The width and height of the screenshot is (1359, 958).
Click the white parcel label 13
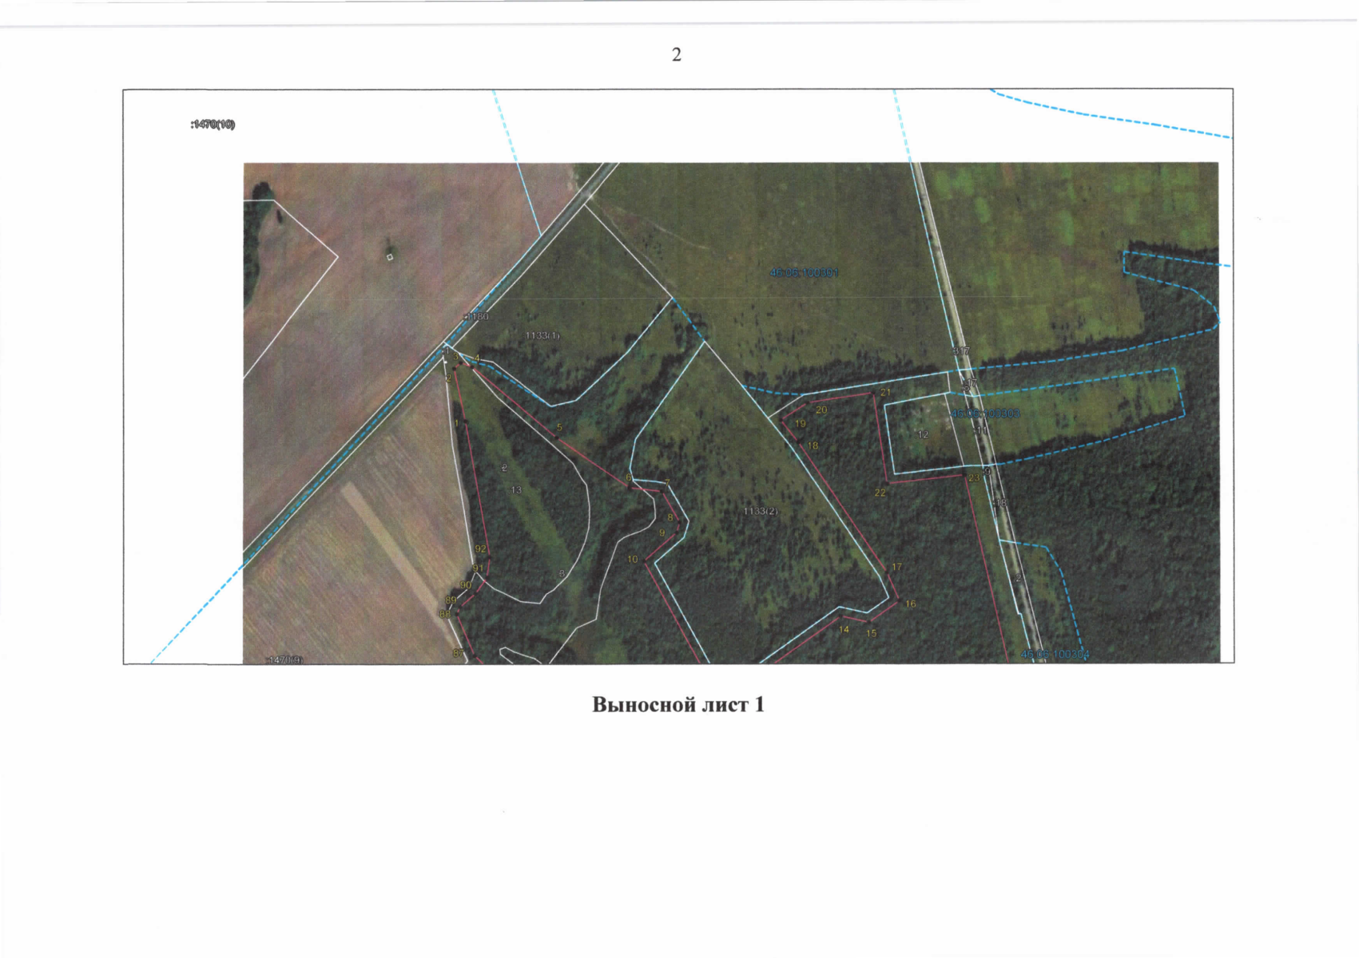pyautogui.click(x=516, y=490)
